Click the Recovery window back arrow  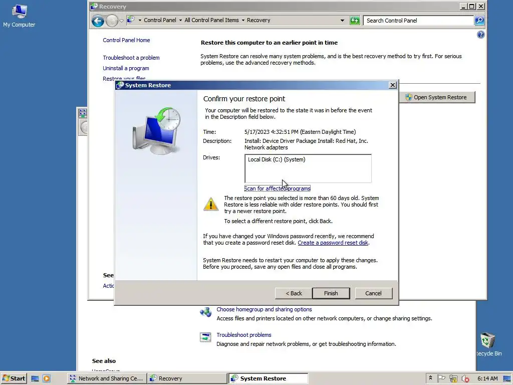click(x=98, y=21)
